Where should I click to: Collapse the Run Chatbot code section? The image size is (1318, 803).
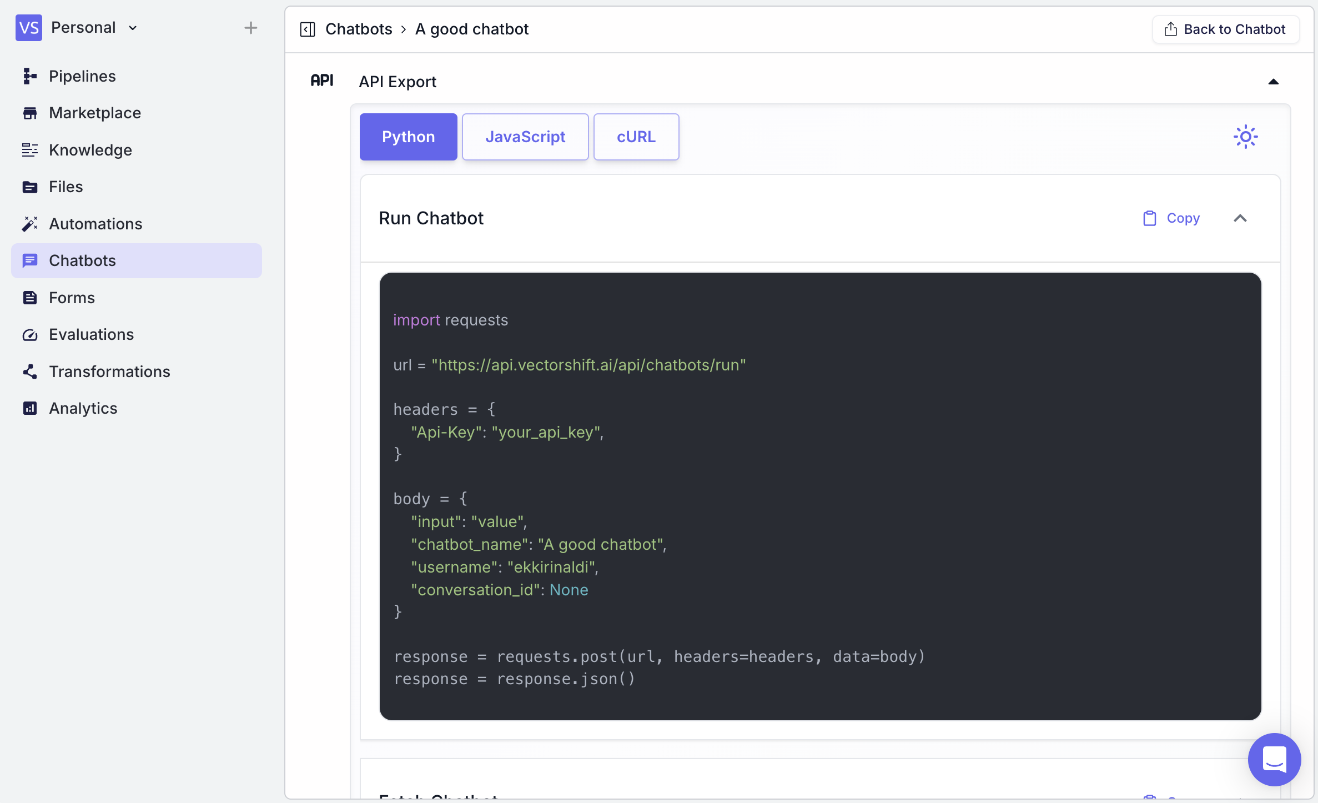tap(1240, 218)
